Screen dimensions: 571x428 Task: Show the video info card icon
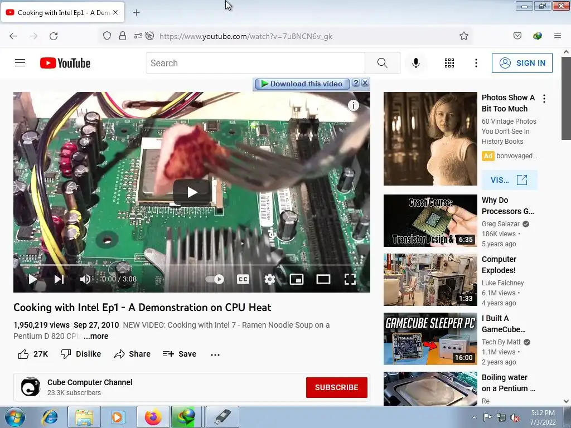point(353,105)
